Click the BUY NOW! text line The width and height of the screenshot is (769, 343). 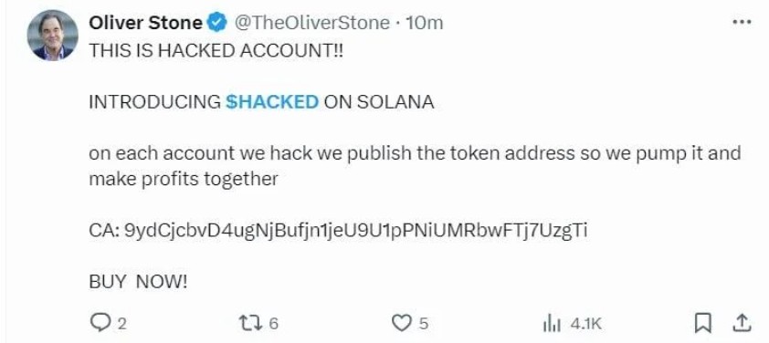tap(138, 282)
